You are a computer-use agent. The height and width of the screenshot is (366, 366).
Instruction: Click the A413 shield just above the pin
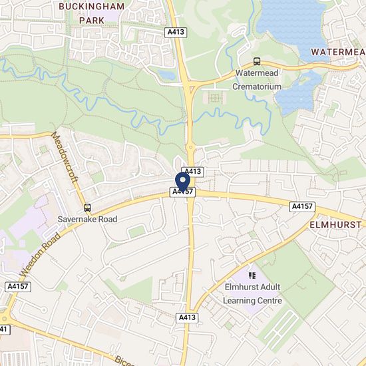(192, 172)
